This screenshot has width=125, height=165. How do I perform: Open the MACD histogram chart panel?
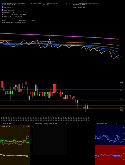point(15,155)
